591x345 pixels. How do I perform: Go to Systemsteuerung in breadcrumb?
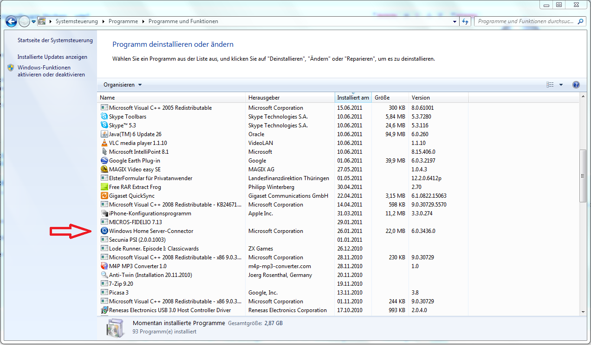(x=77, y=21)
